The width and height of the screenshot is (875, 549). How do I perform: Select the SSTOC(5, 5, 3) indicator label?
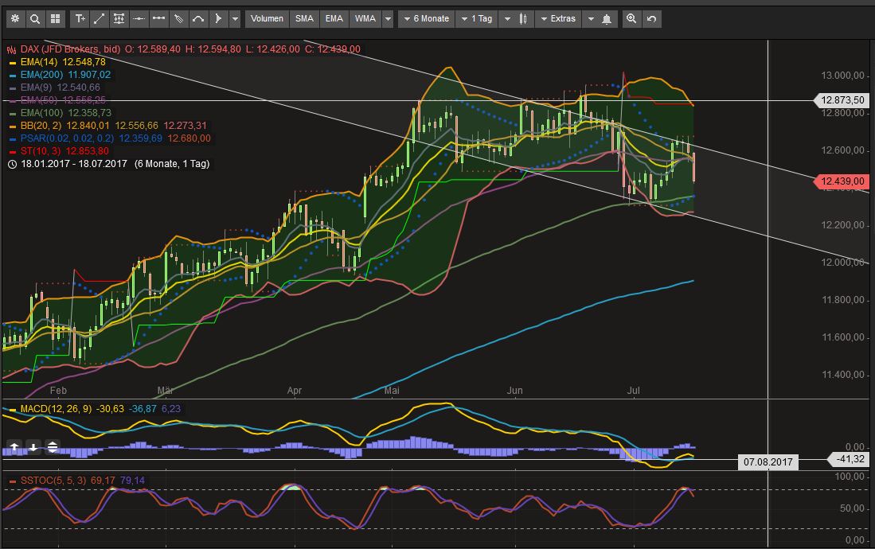(x=53, y=481)
